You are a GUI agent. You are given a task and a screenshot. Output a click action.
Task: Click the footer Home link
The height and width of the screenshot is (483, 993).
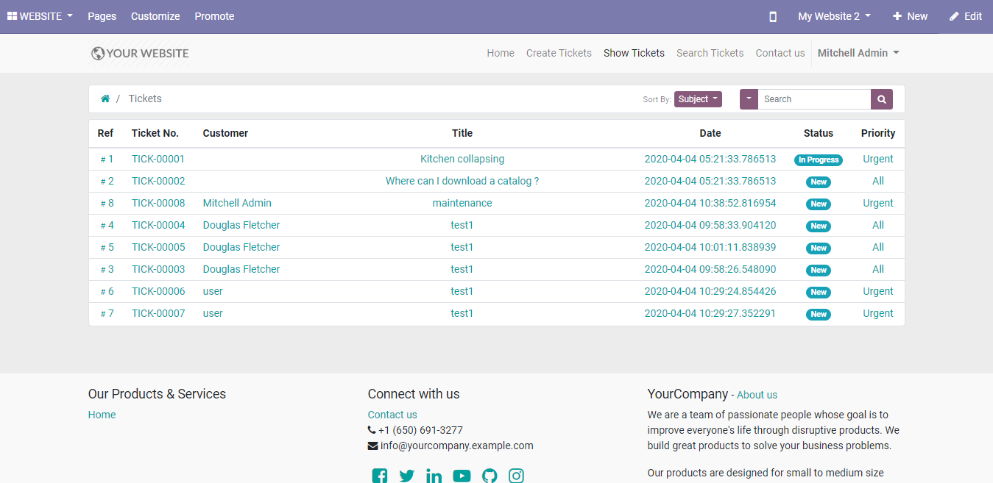102,415
